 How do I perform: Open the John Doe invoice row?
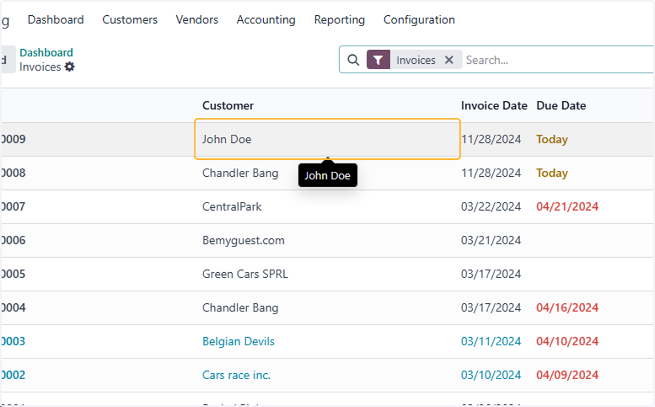[327, 139]
